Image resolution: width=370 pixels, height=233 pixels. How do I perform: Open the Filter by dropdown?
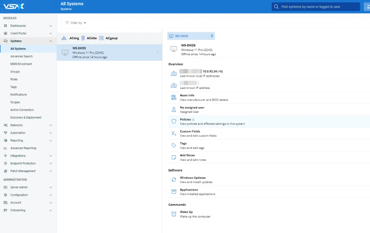76,23
